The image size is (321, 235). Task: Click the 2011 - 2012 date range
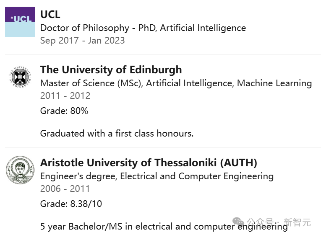(x=65, y=96)
